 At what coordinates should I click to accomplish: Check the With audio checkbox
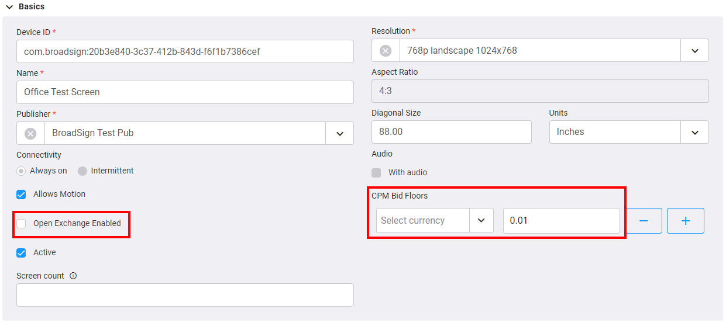point(376,173)
